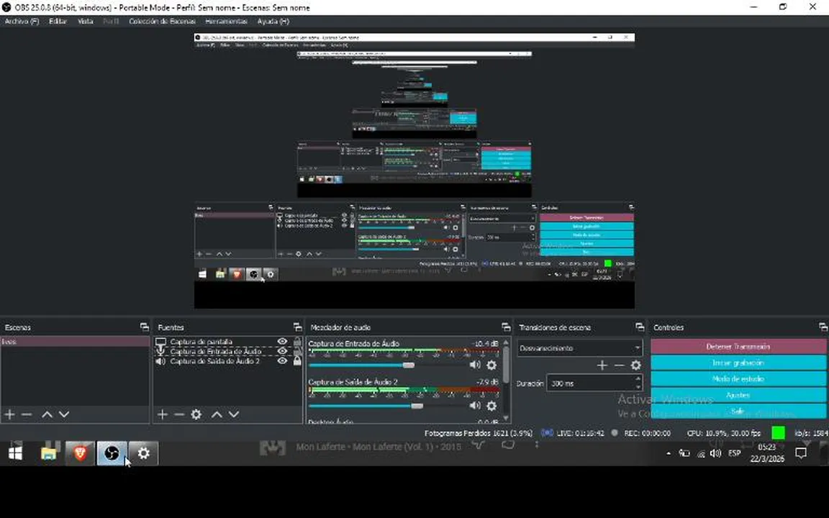Unlock the Captura de Saída de Áudio 2 source

click(297, 361)
